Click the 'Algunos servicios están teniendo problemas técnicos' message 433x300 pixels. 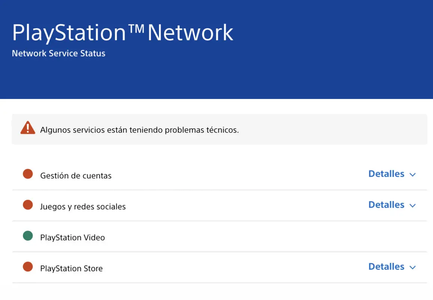(x=139, y=130)
